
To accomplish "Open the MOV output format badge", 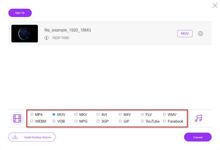I will click(x=185, y=34).
